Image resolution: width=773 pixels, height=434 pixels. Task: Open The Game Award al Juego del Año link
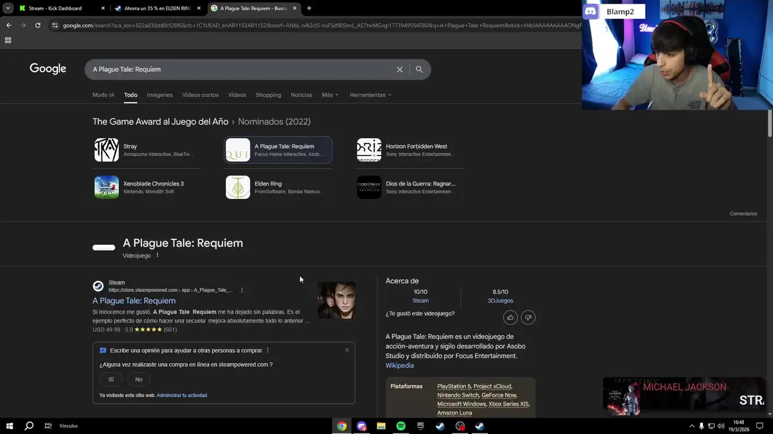pyautogui.click(x=160, y=121)
